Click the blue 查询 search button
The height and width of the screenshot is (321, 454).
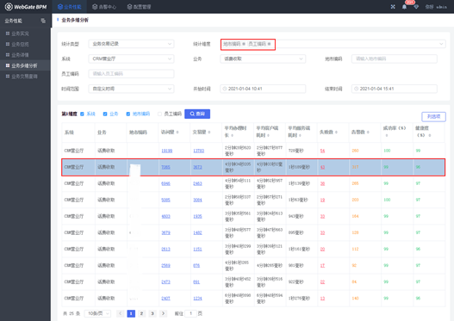coord(197,114)
